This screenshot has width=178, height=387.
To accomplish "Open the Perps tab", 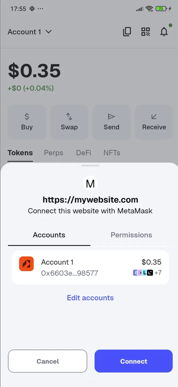I will [53, 153].
